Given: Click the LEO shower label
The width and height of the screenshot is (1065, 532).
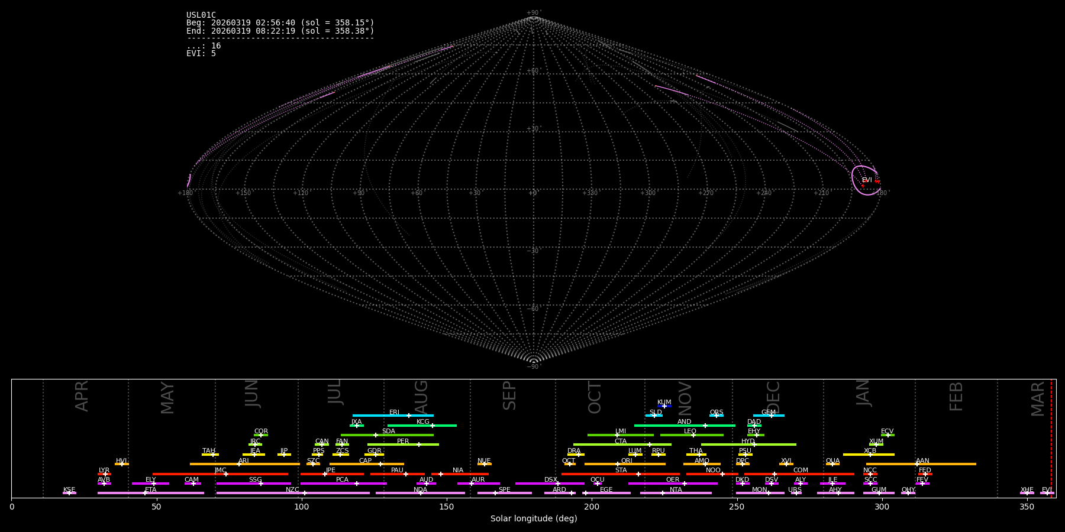Looking at the screenshot, I should 690,432.
